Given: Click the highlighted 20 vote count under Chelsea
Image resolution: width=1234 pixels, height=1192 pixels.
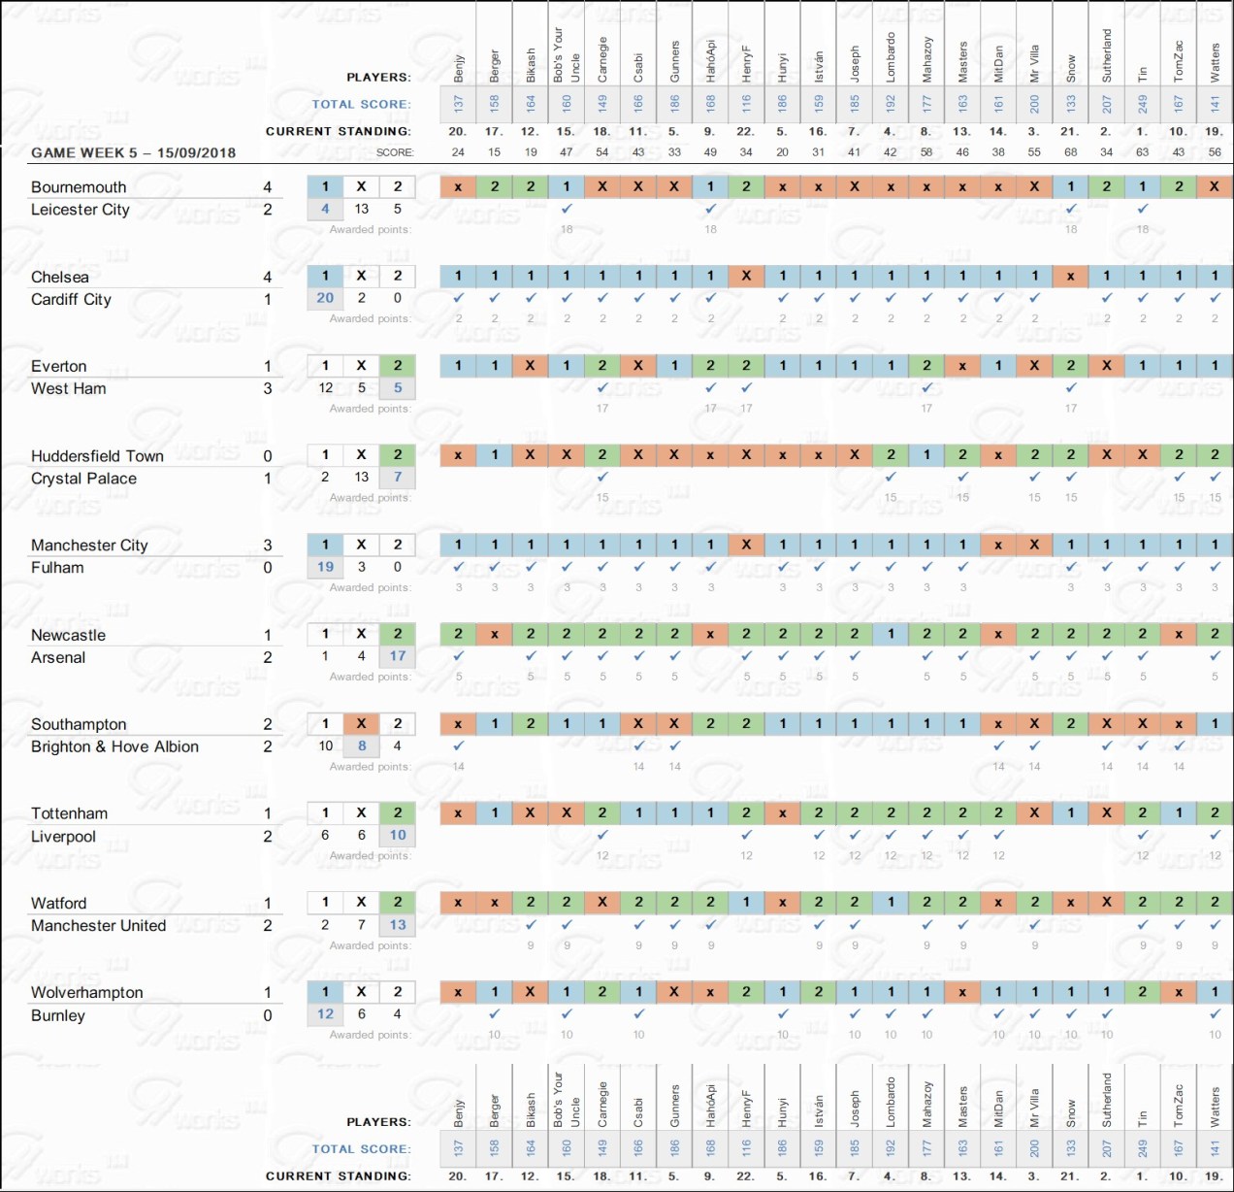Looking at the screenshot, I should (325, 298).
